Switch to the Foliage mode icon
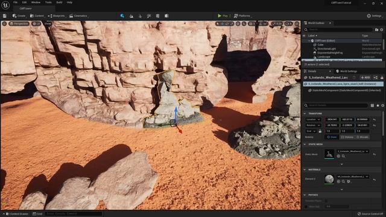Screen dimensions: 386x217 [141, 16]
